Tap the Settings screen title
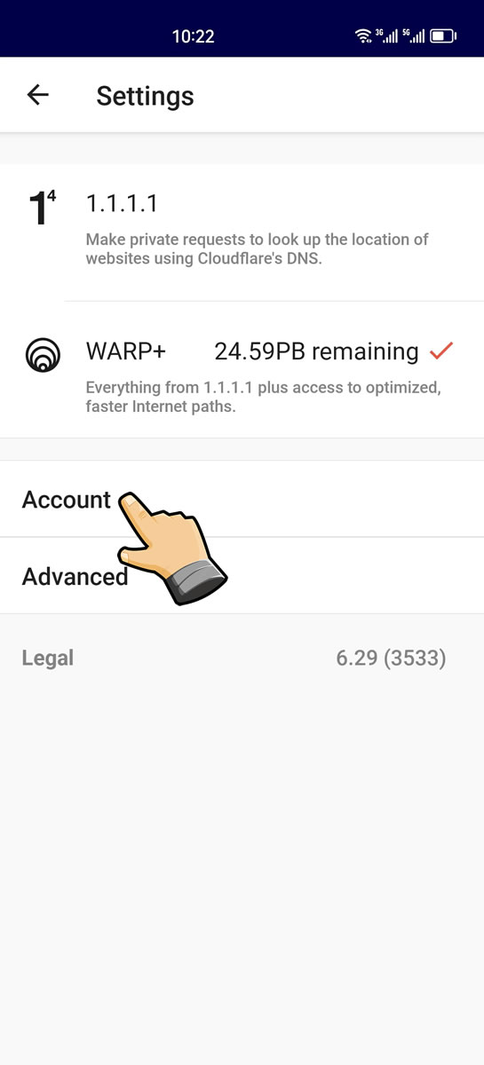The width and height of the screenshot is (484, 1065). [x=145, y=96]
